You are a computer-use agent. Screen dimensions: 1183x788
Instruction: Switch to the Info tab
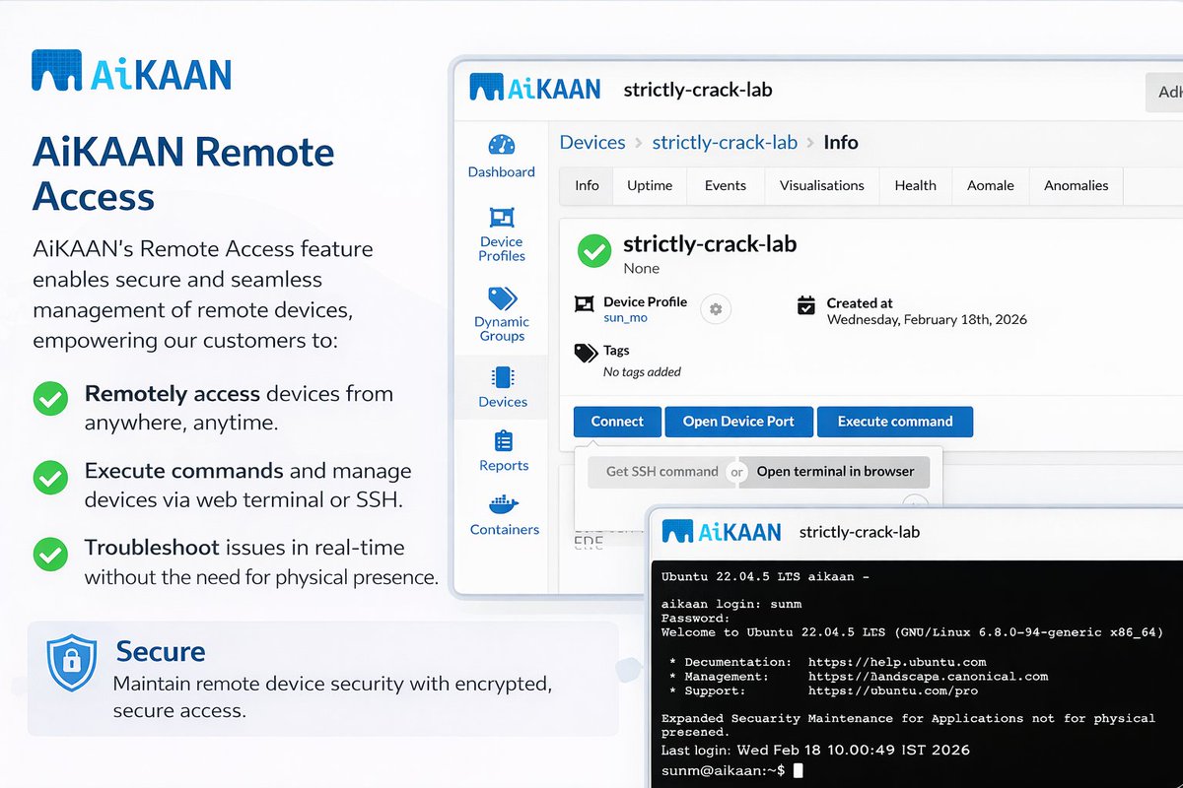pos(587,185)
